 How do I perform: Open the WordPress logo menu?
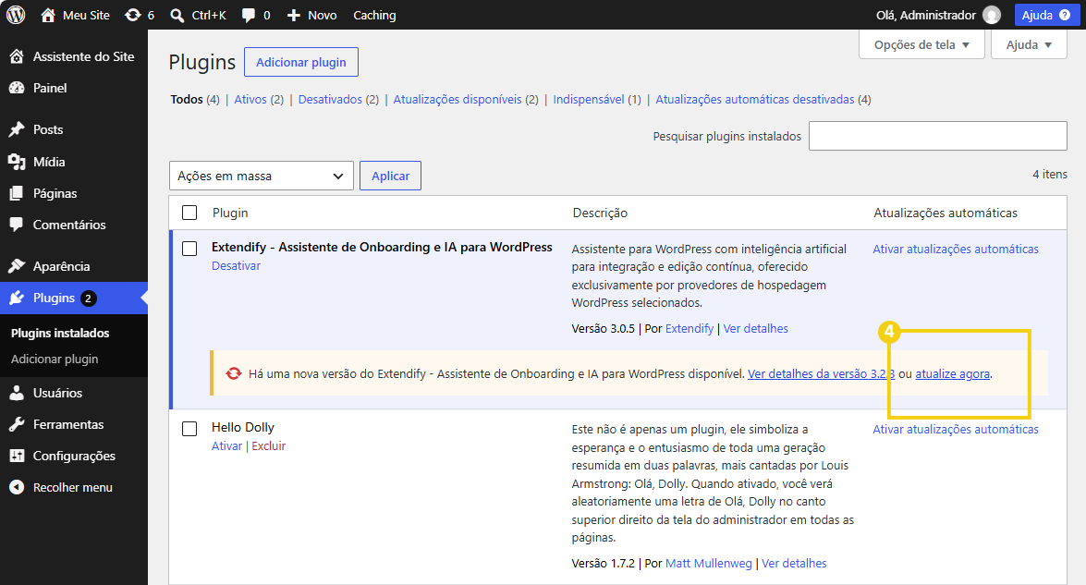tap(16, 15)
